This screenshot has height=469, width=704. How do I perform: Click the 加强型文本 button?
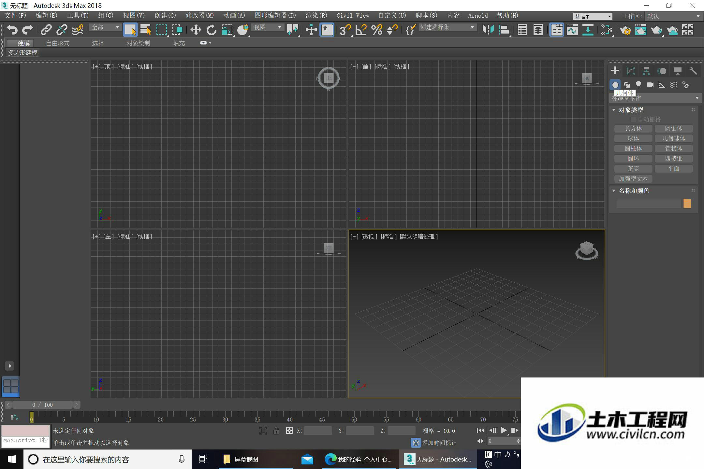633,179
